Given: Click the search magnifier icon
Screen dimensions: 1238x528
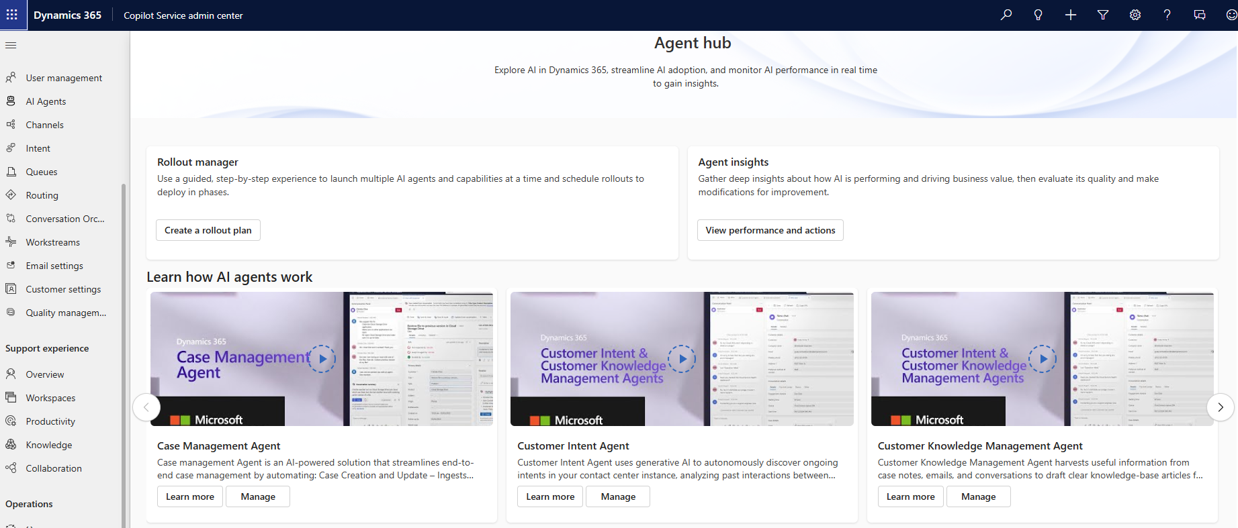Looking at the screenshot, I should (1006, 15).
